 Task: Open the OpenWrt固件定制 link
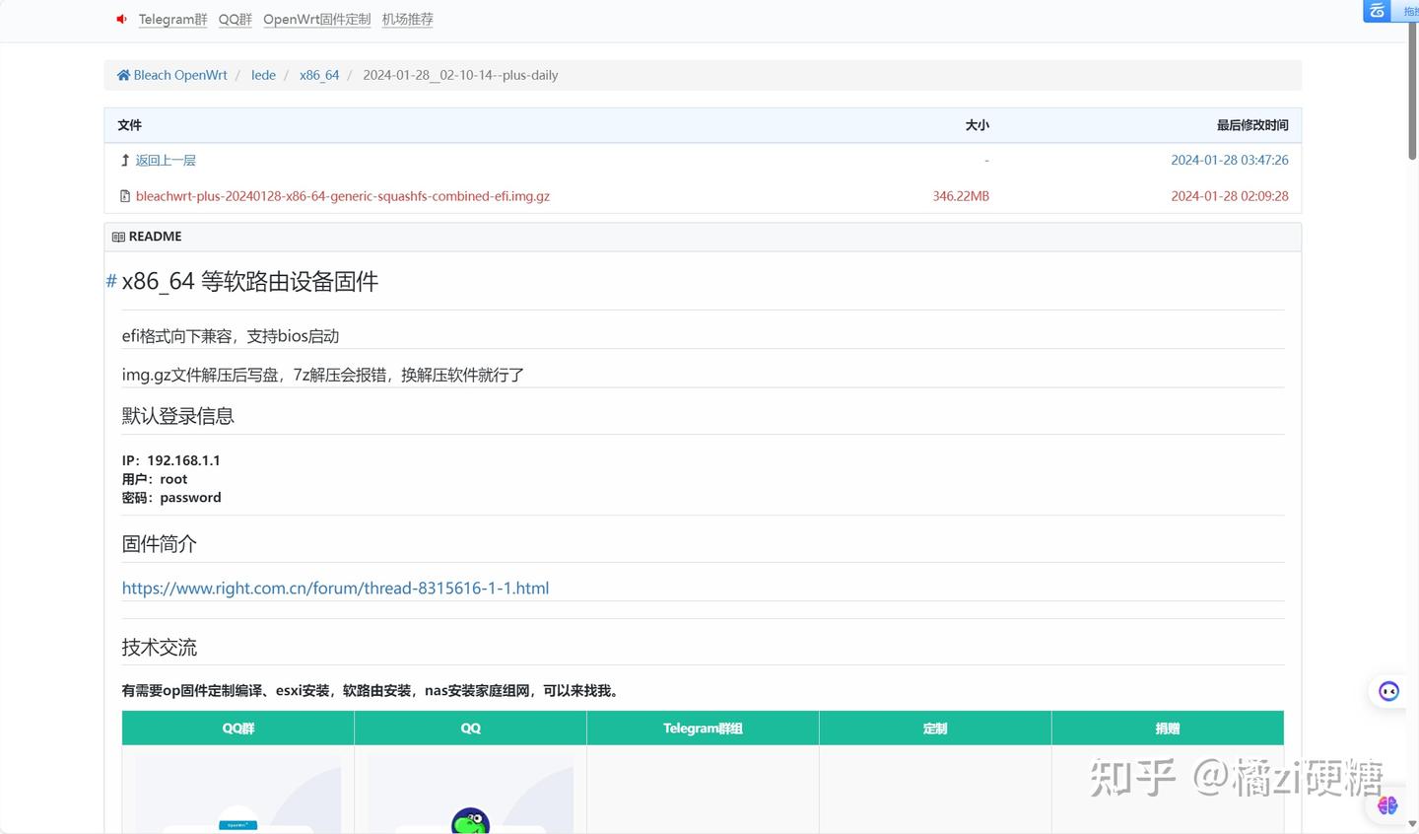315,19
